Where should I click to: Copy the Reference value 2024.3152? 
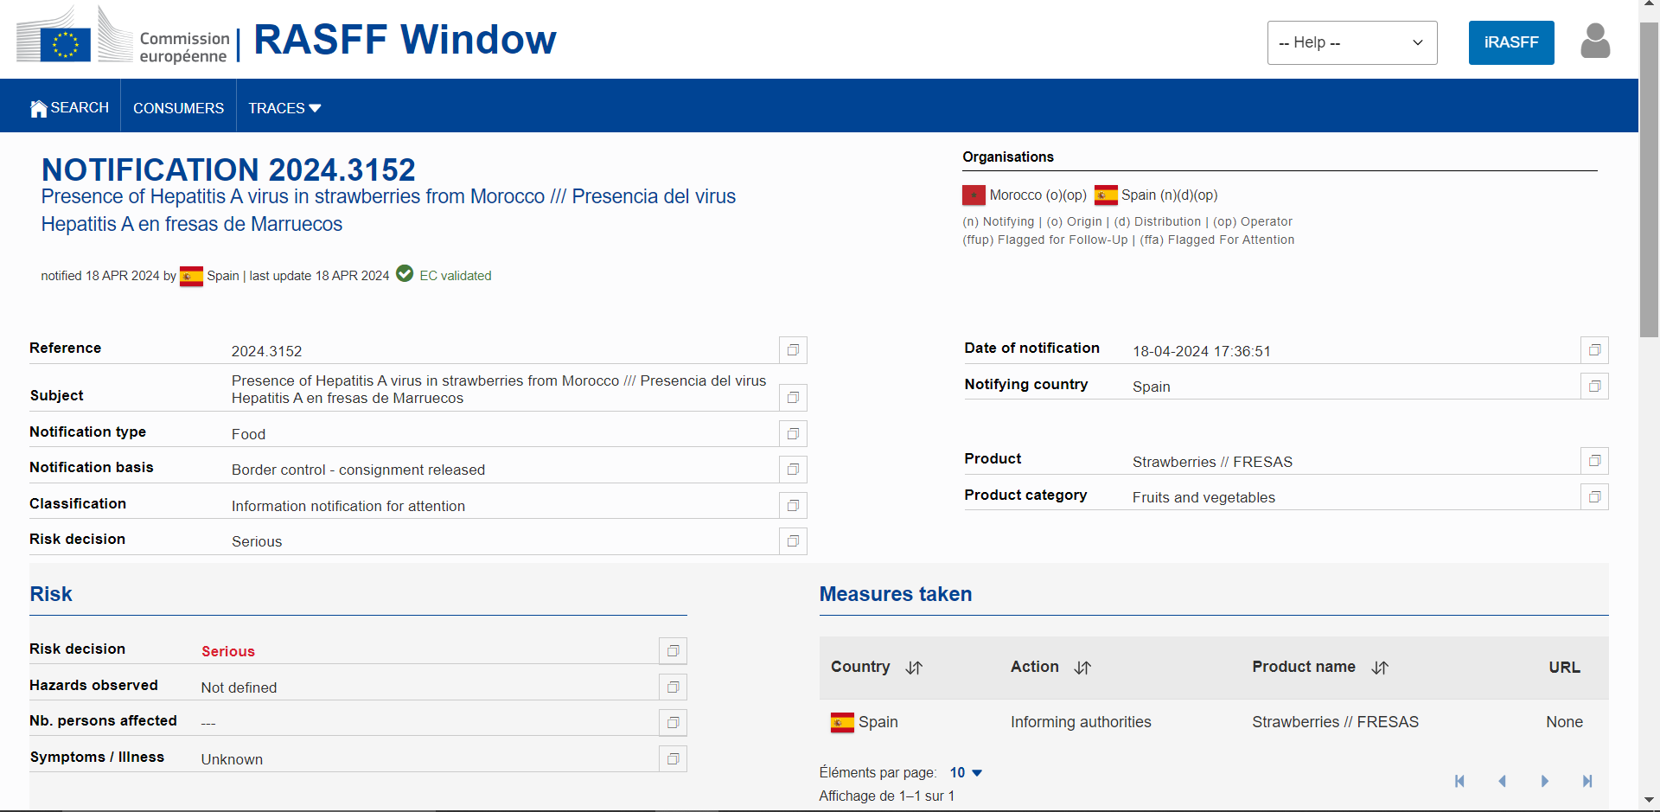pyautogui.click(x=793, y=350)
